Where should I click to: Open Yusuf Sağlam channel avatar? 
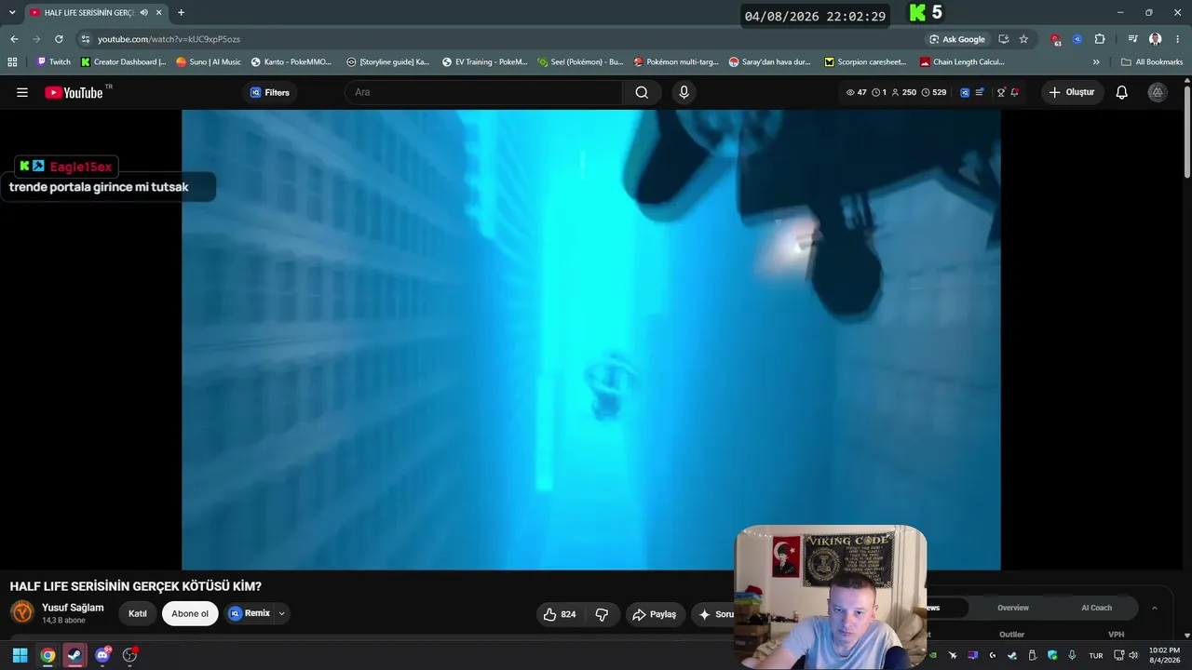click(22, 612)
